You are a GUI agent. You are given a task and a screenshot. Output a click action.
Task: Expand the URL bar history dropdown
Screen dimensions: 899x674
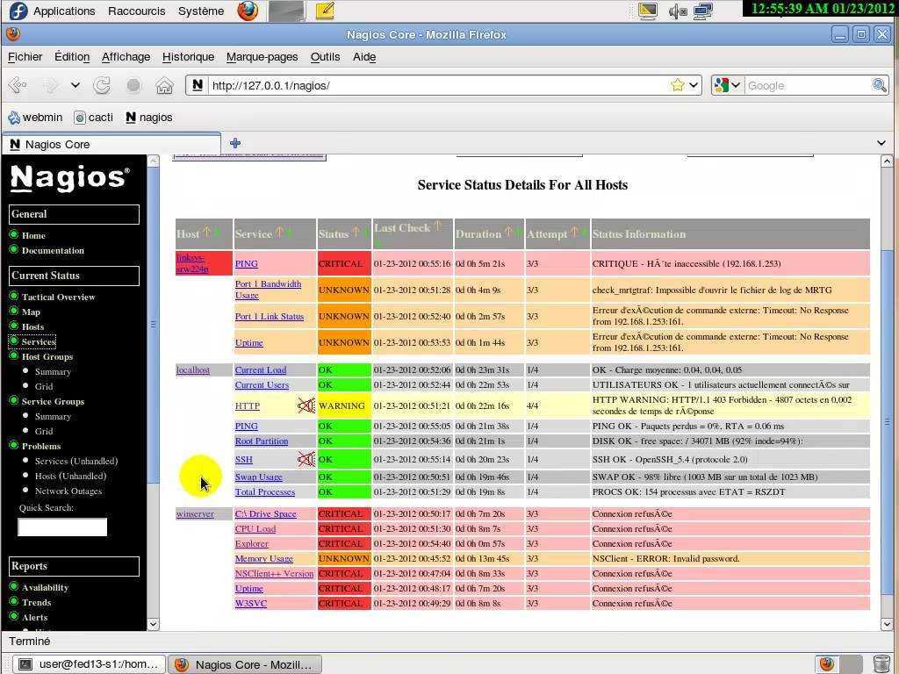694,85
